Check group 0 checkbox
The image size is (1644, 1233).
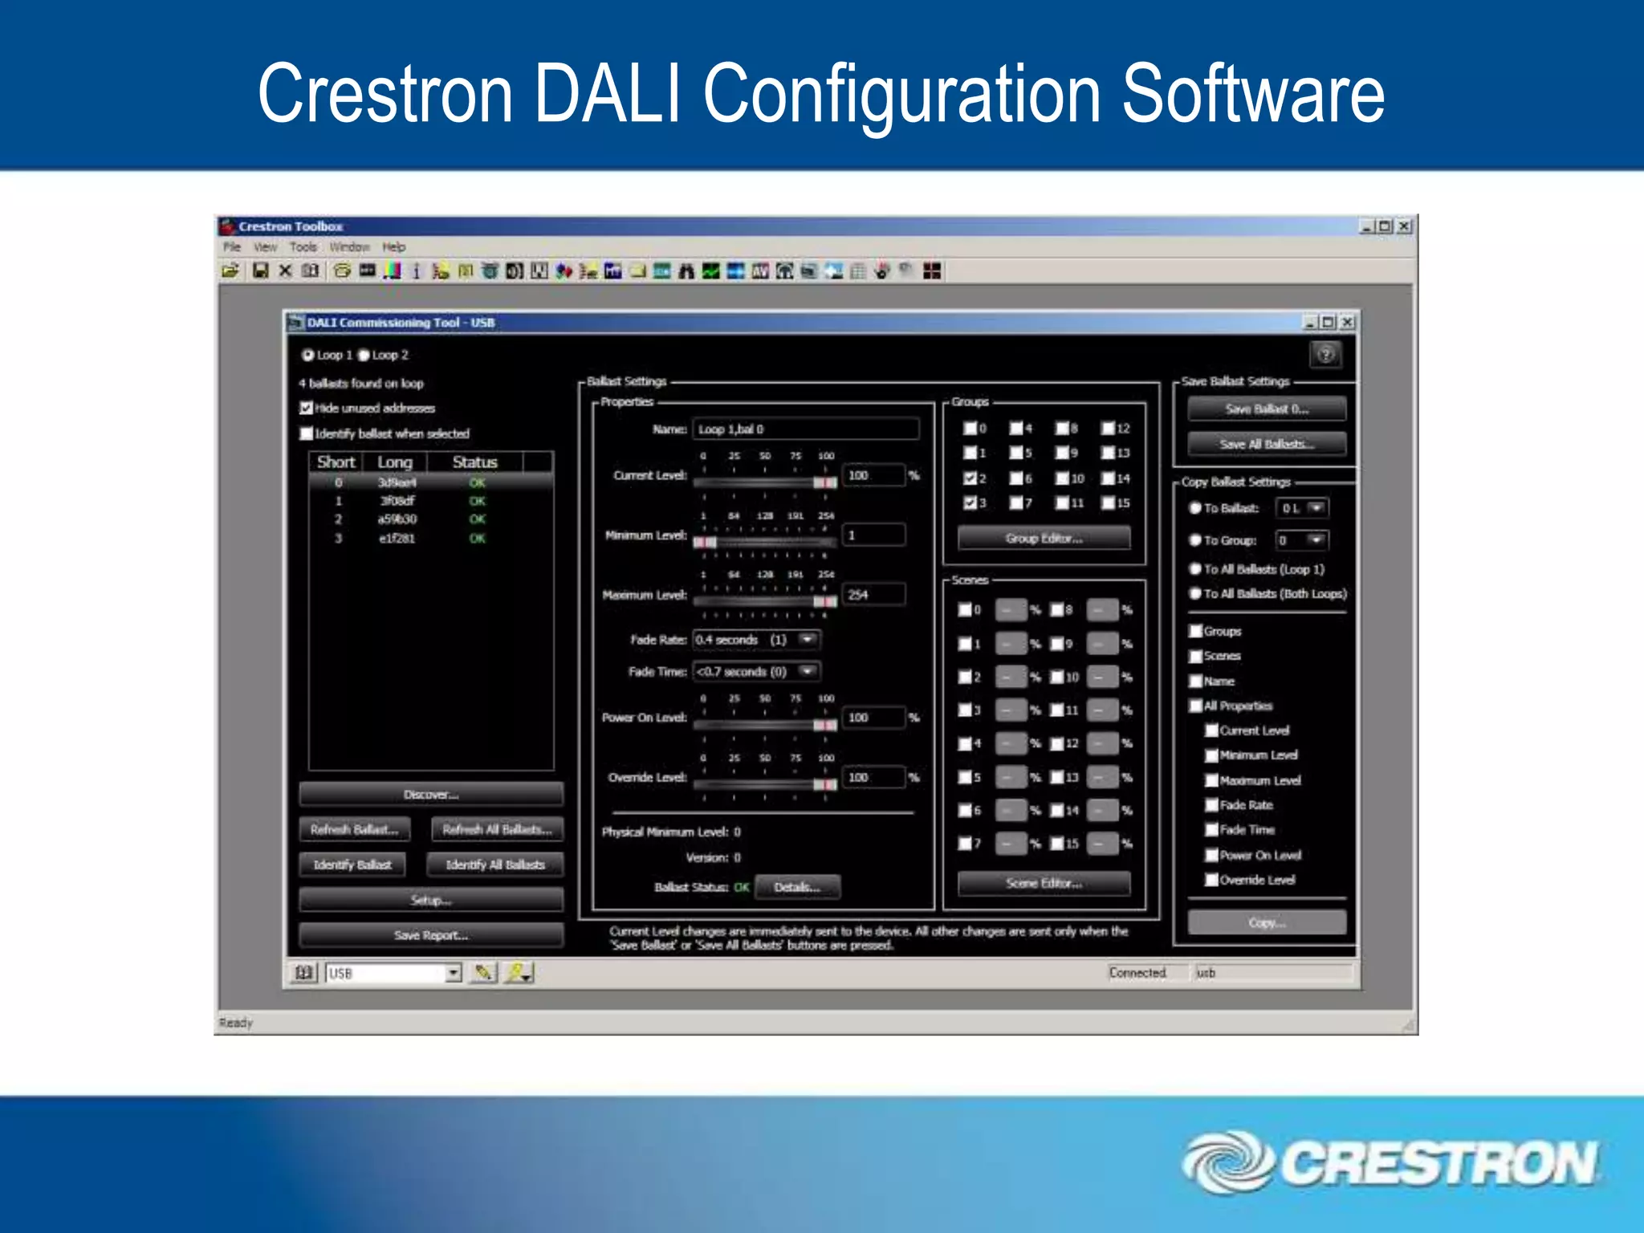tap(970, 428)
